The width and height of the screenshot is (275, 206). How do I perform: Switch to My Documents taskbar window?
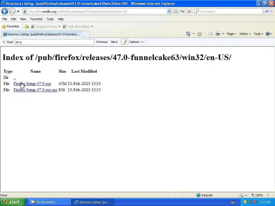click(x=49, y=202)
